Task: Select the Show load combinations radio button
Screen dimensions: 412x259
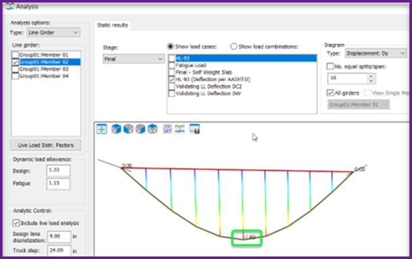Action: [234, 47]
